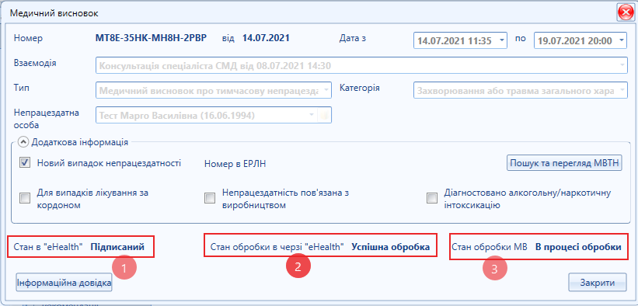The image size is (638, 306).
Task: Open the Категорія dropdown list
Action: pos(622,91)
